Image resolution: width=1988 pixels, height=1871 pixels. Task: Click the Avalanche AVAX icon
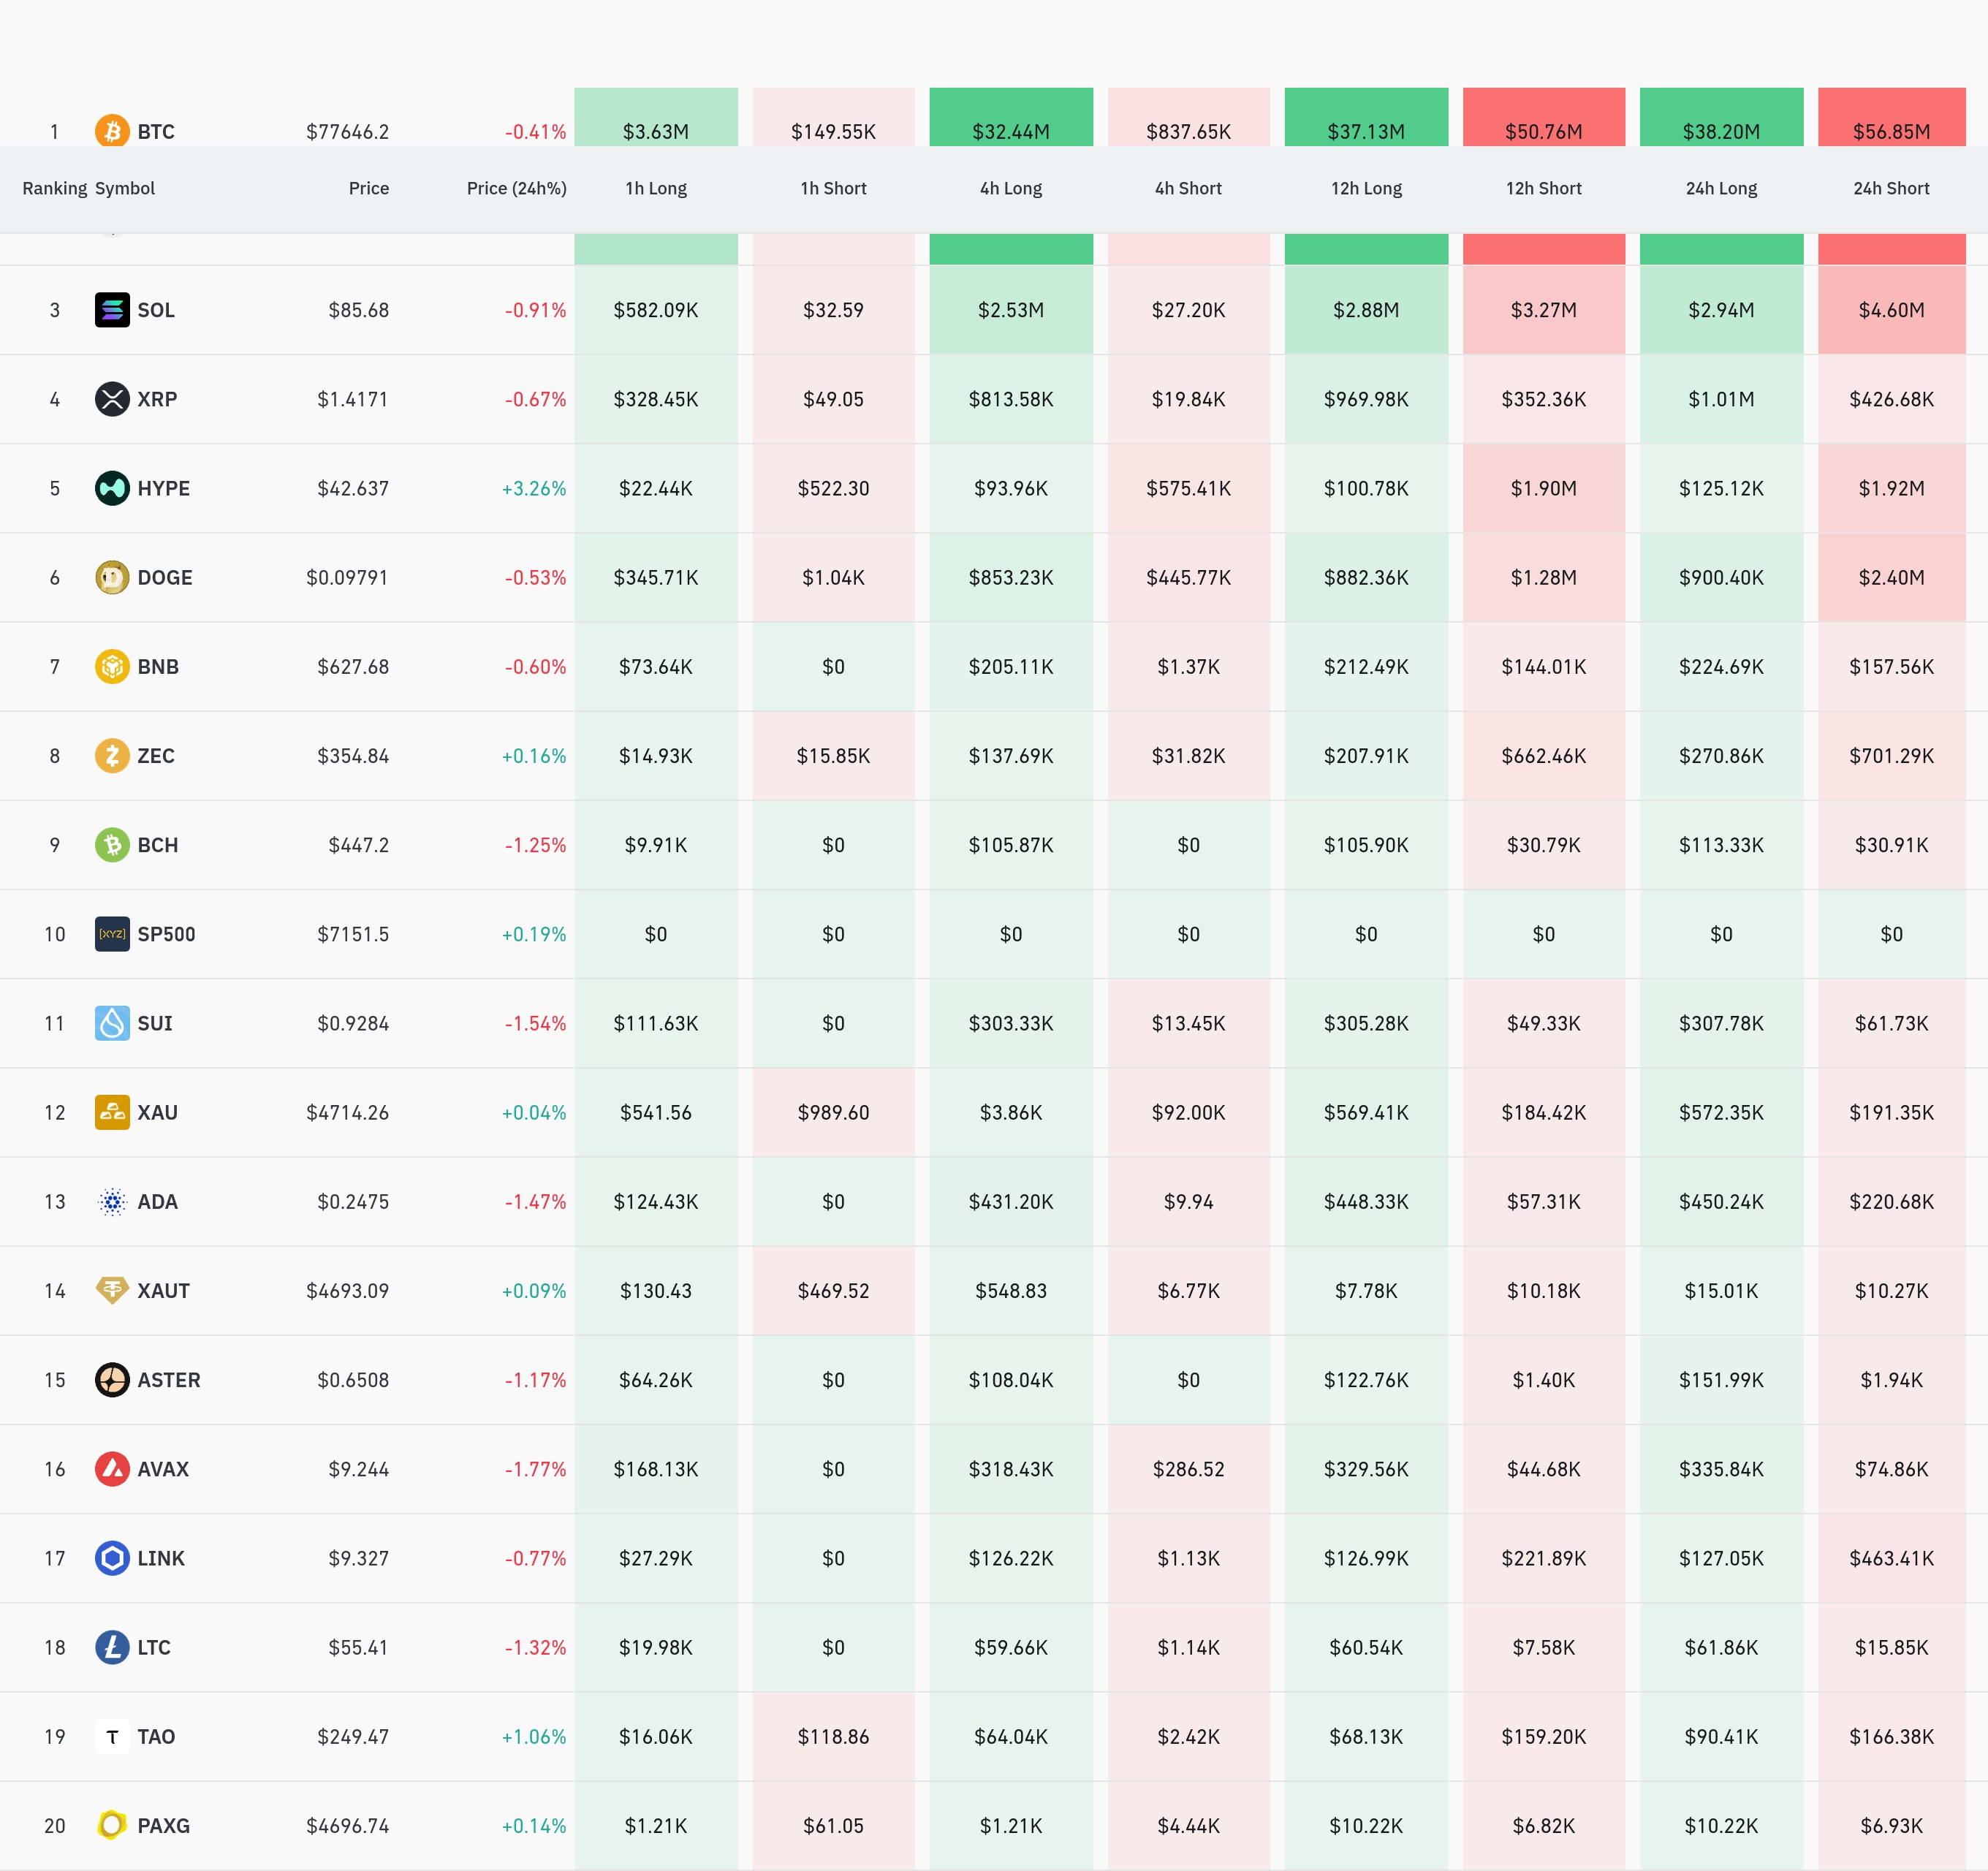(x=112, y=1469)
